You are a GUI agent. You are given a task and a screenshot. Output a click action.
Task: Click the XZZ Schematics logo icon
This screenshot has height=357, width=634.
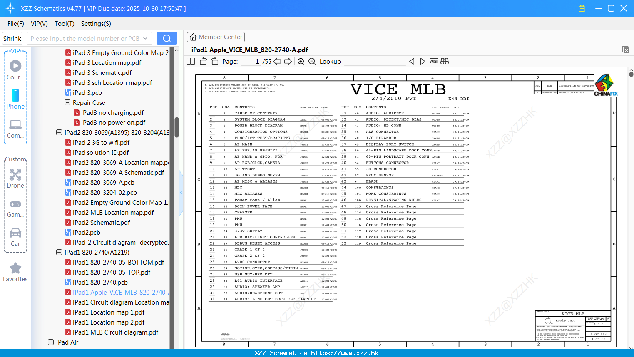pyautogui.click(x=10, y=8)
